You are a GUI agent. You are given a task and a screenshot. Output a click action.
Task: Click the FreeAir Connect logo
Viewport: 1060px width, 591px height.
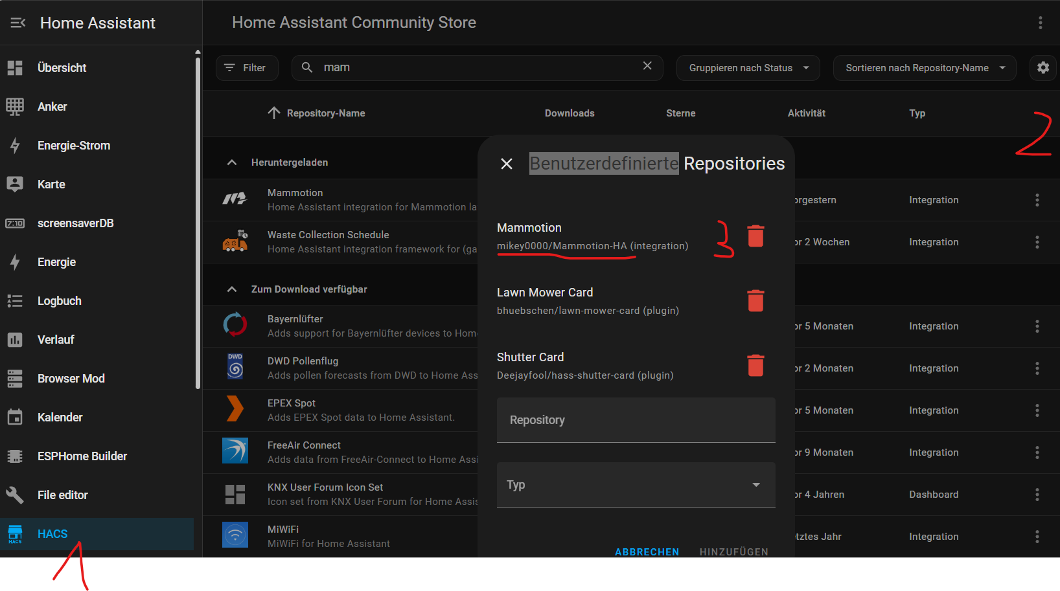(x=235, y=451)
